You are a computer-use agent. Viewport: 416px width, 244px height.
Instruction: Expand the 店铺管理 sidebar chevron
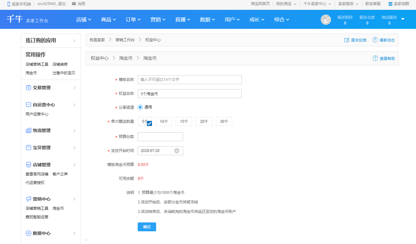tap(75, 165)
